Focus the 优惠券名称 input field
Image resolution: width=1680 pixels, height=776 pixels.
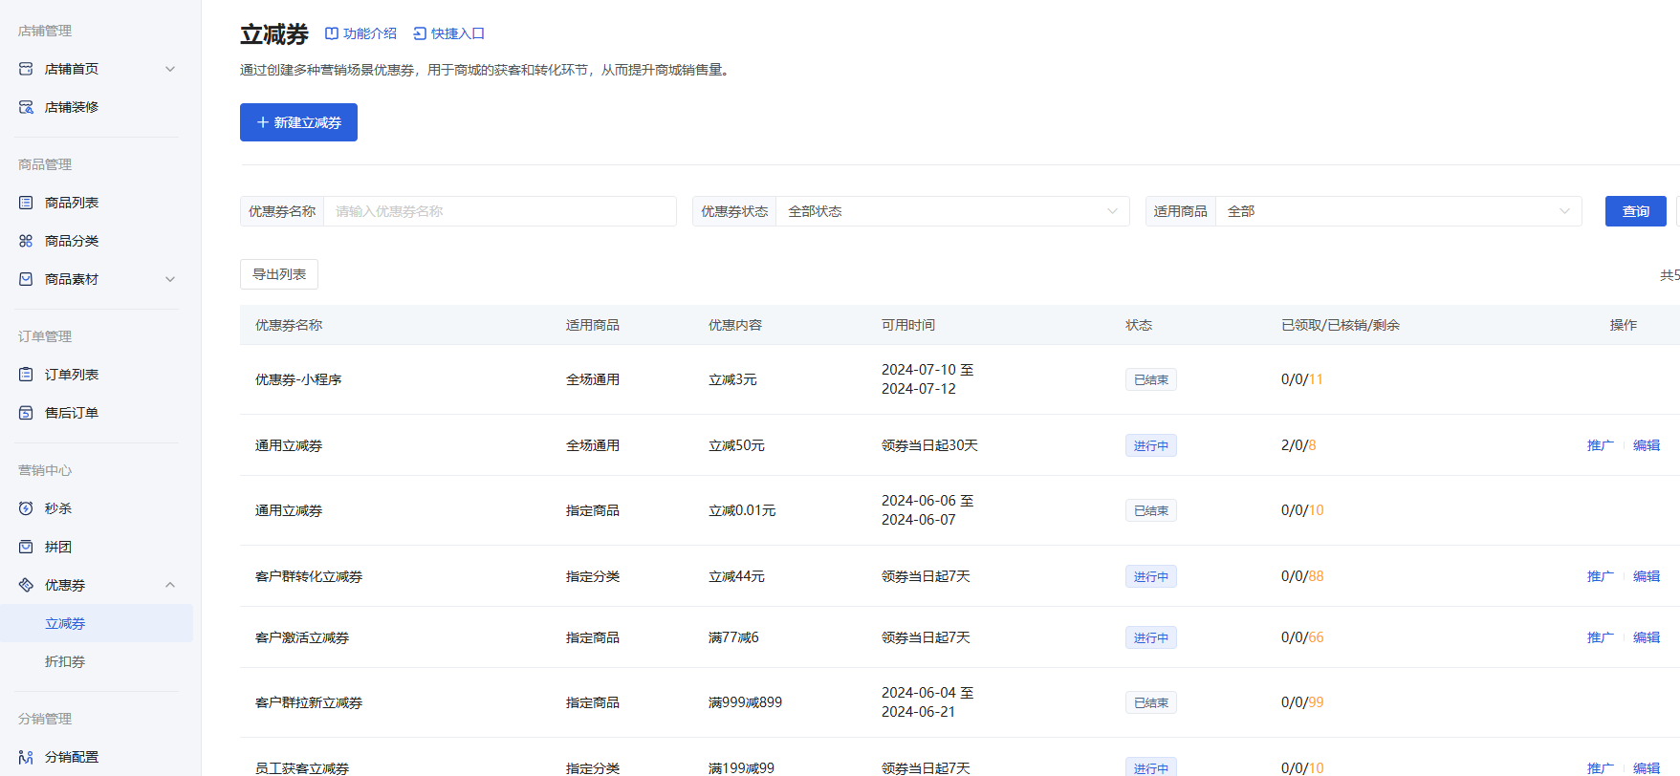500,211
